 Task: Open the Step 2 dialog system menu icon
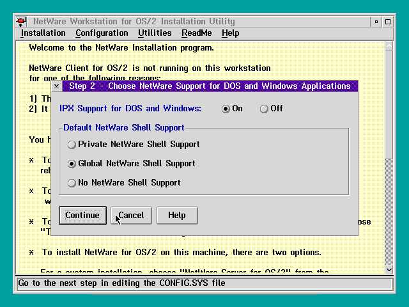[57, 86]
